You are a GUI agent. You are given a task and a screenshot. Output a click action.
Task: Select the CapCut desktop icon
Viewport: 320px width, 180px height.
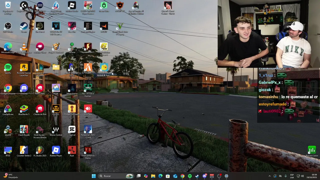coord(72,131)
